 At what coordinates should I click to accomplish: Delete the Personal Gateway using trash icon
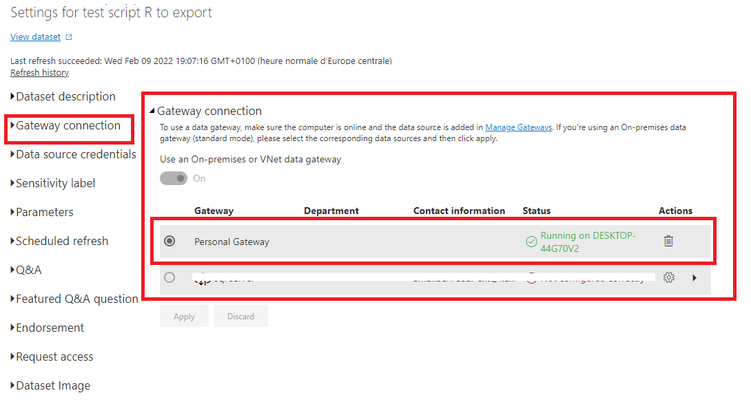668,240
